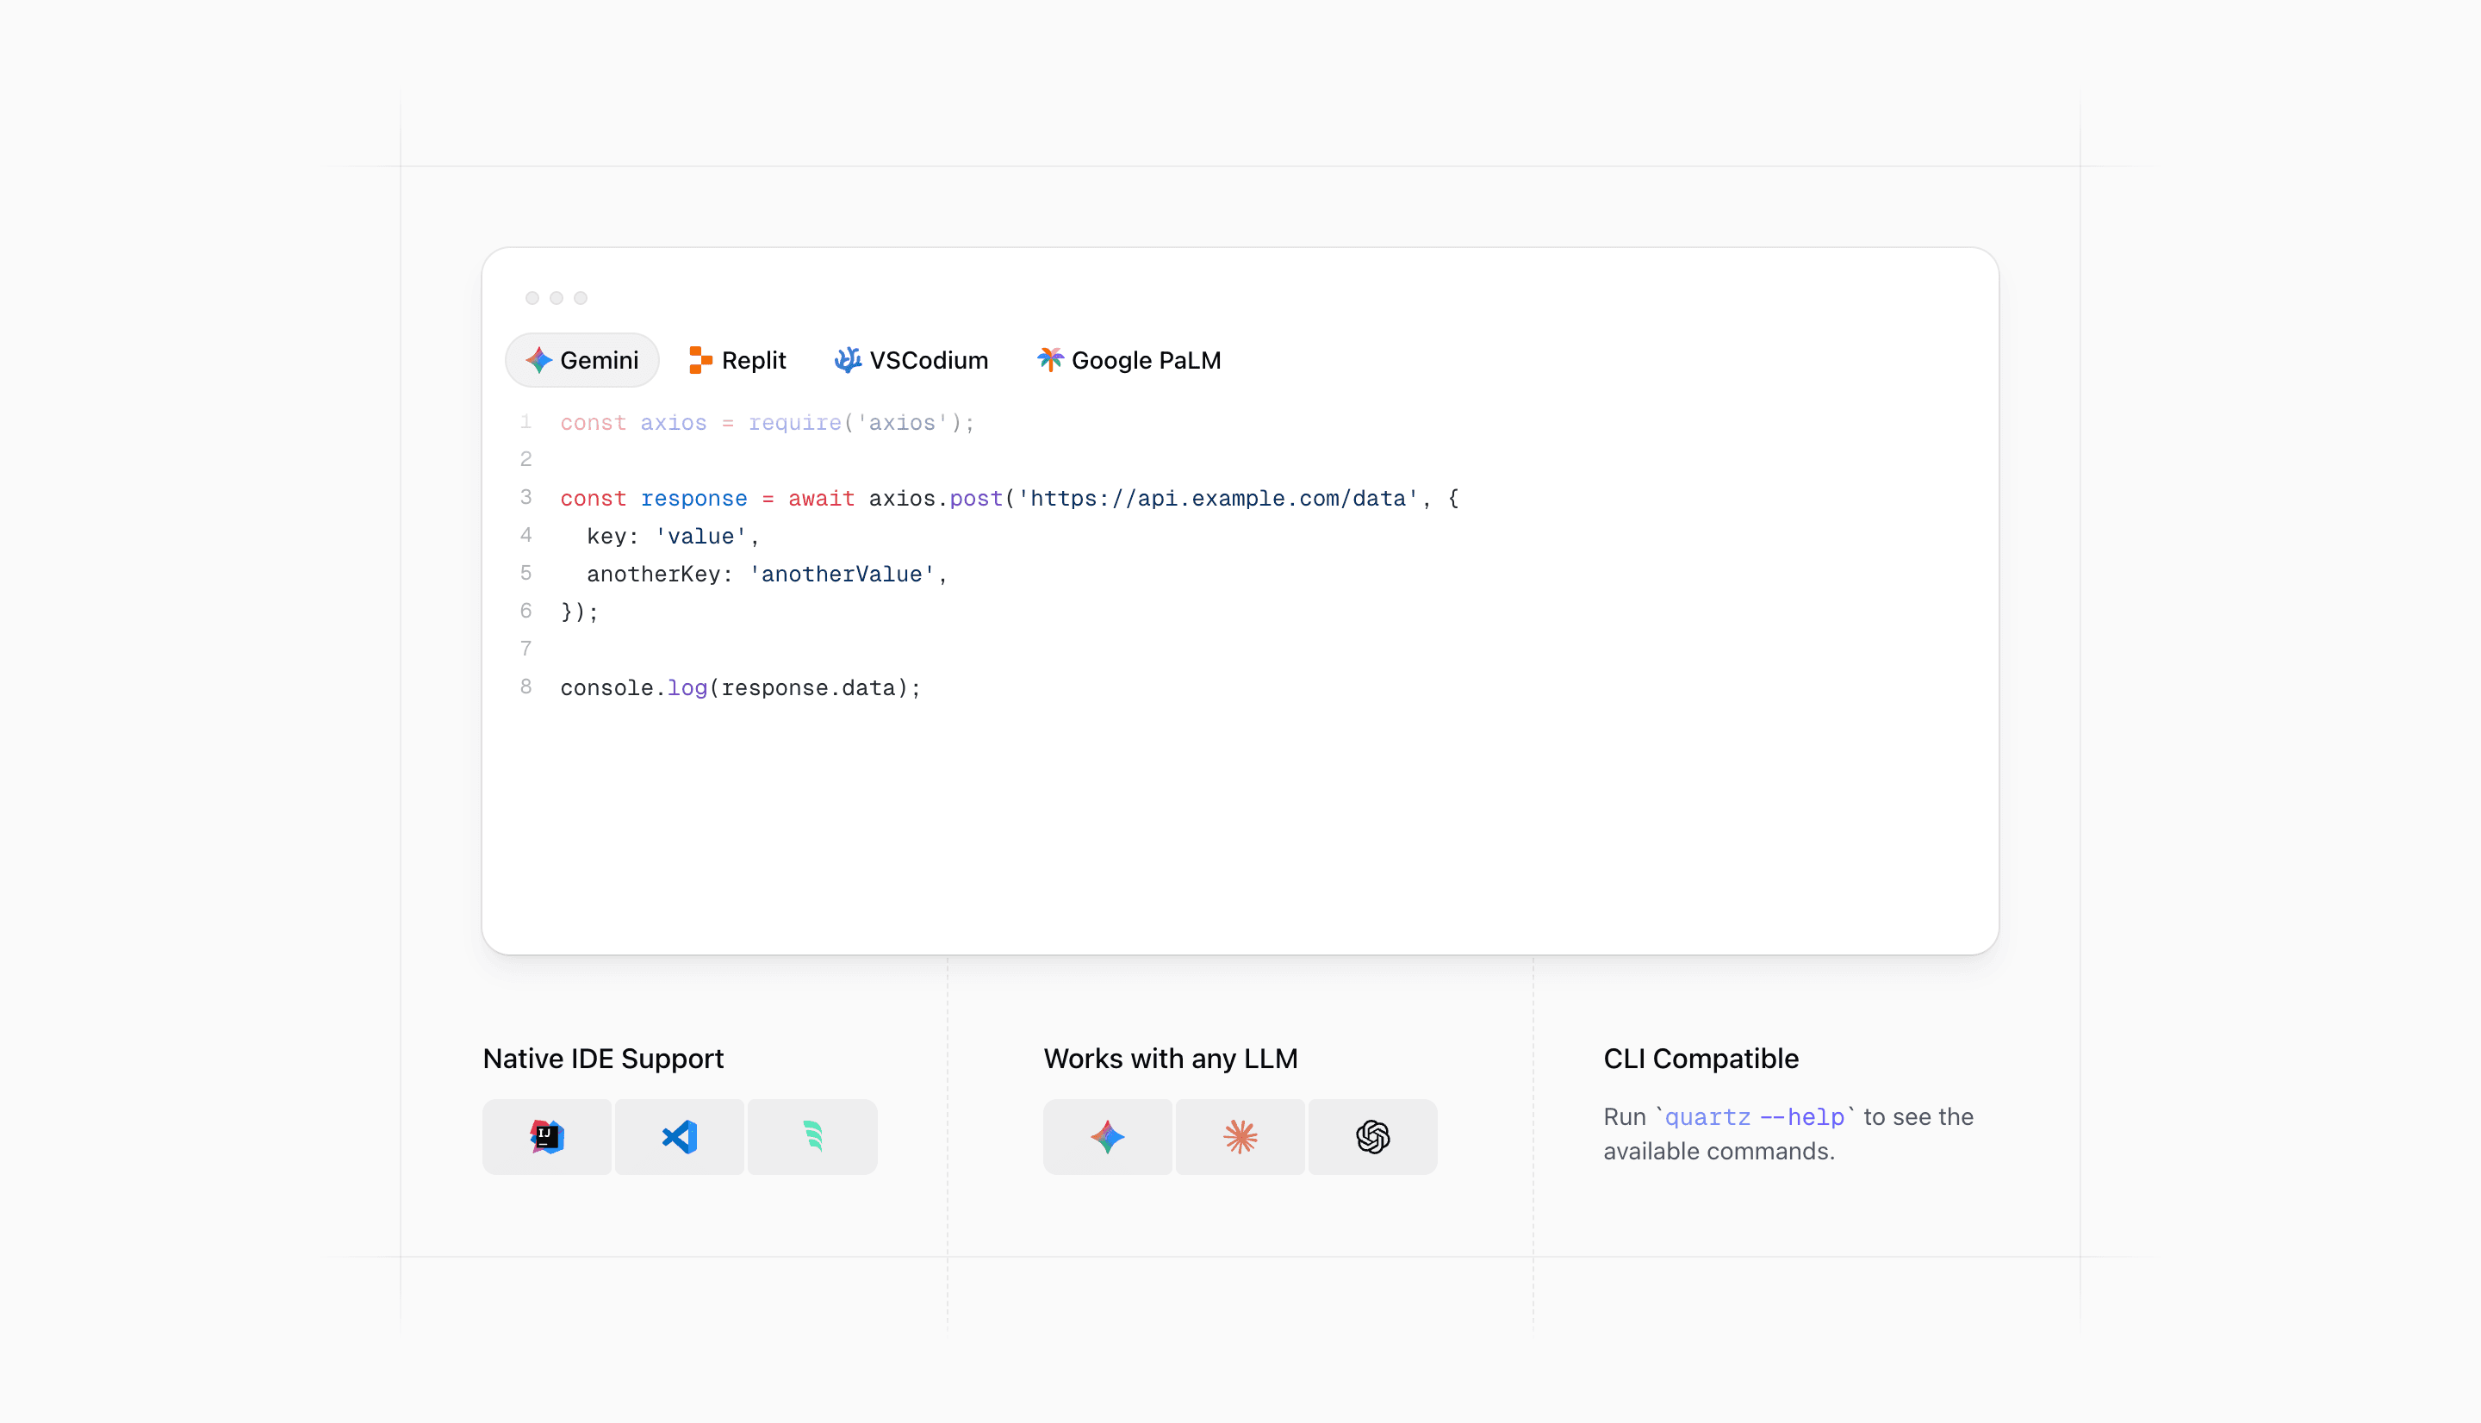
Task: Select the Gemini tab
Action: point(582,360)
